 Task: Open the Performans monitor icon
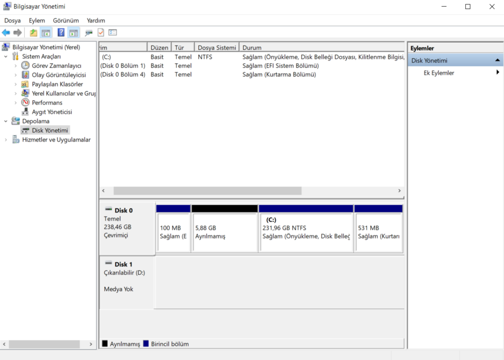click(25, 102)
